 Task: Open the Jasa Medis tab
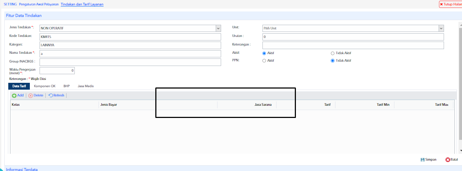(x=86, y=86)
